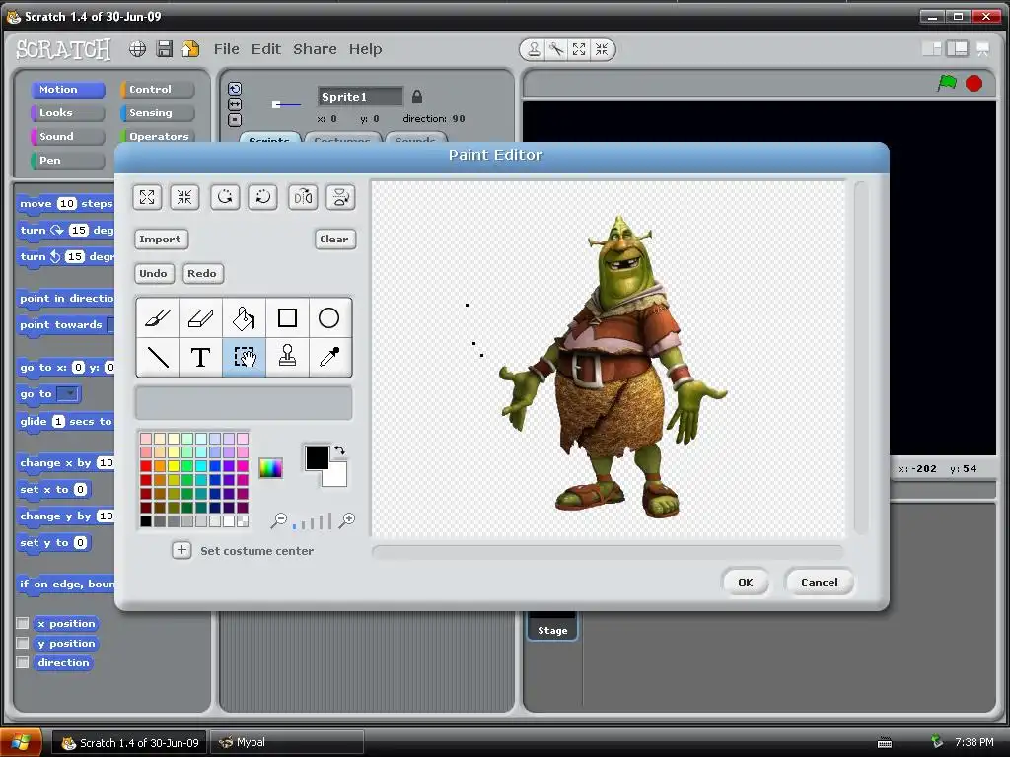
Task: Cancel the Paint Editor dialog
Action: (x=820, y=582)
